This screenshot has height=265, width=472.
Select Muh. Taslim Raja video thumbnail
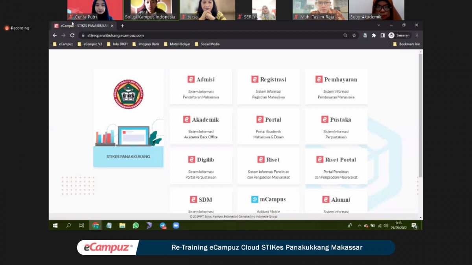320,10
